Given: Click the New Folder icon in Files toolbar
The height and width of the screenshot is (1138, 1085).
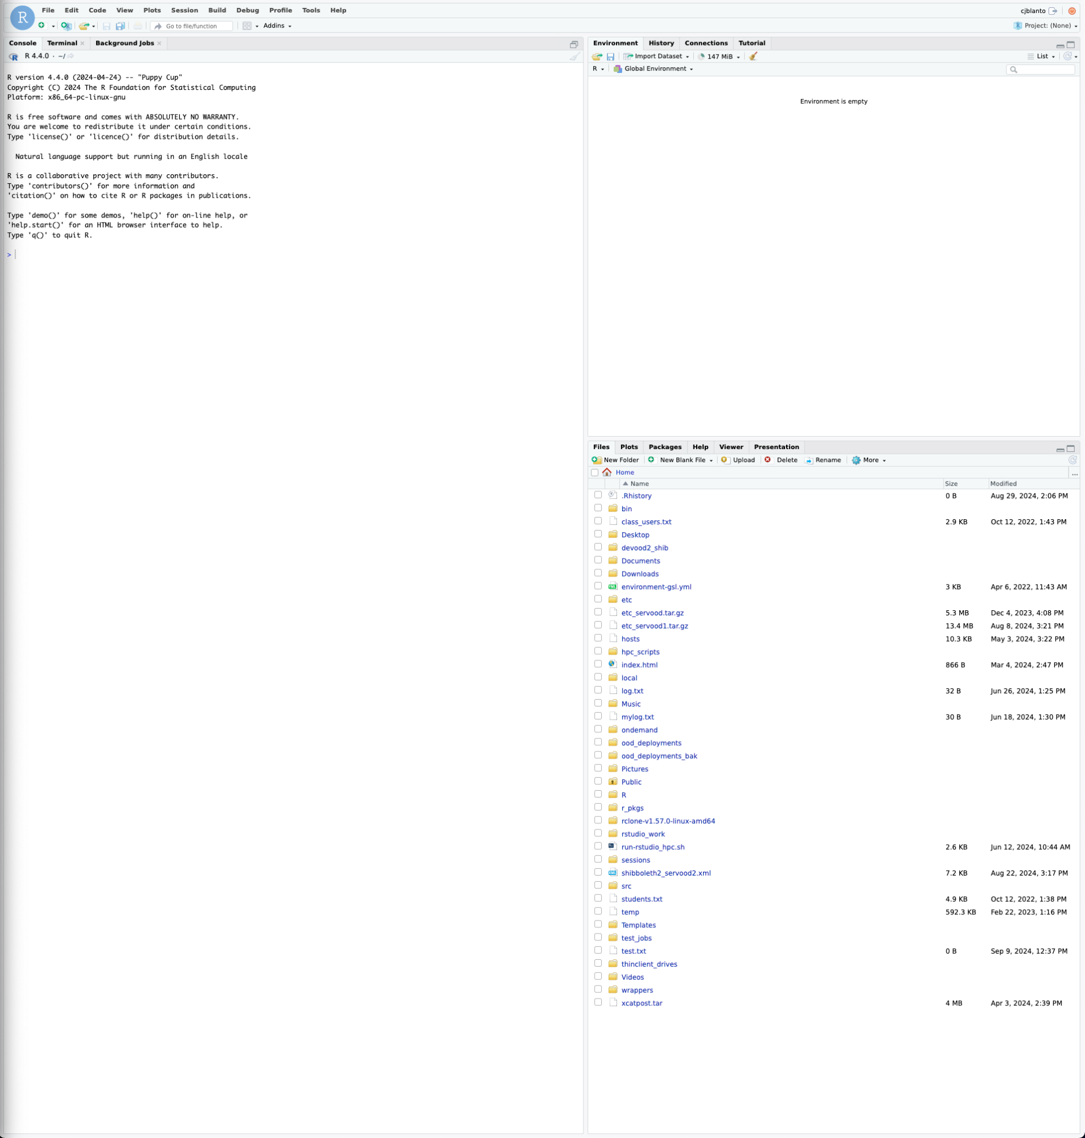Looking at the screenshot, I should tap(596, 460).
